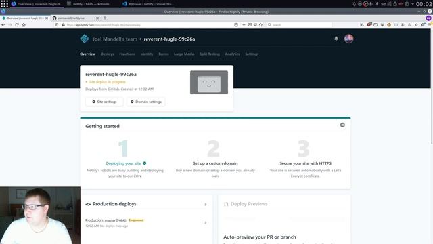
Task: Switch to the Overview tab
Action: coord(87,54)
